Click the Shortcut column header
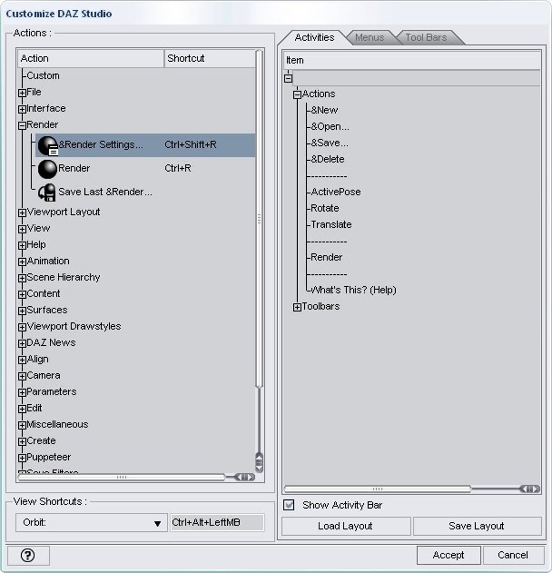Screen dimensions: 552x573 point(210,58)
